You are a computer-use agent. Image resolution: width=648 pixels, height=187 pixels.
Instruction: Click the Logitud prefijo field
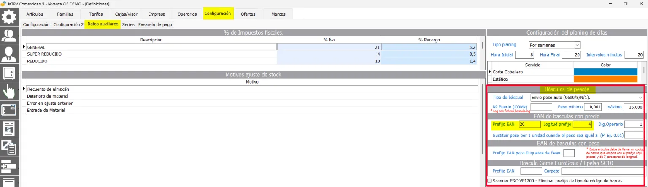pyautogui.click(x=583, y=125)
